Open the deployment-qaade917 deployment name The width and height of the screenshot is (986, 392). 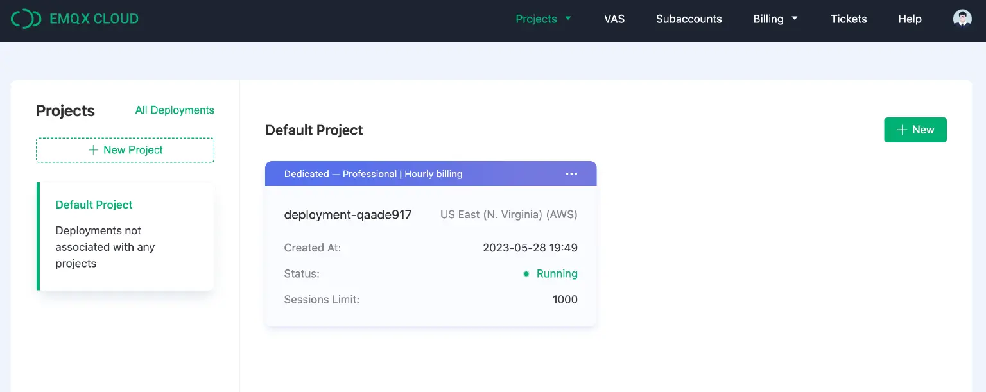(x=347, y=215)
